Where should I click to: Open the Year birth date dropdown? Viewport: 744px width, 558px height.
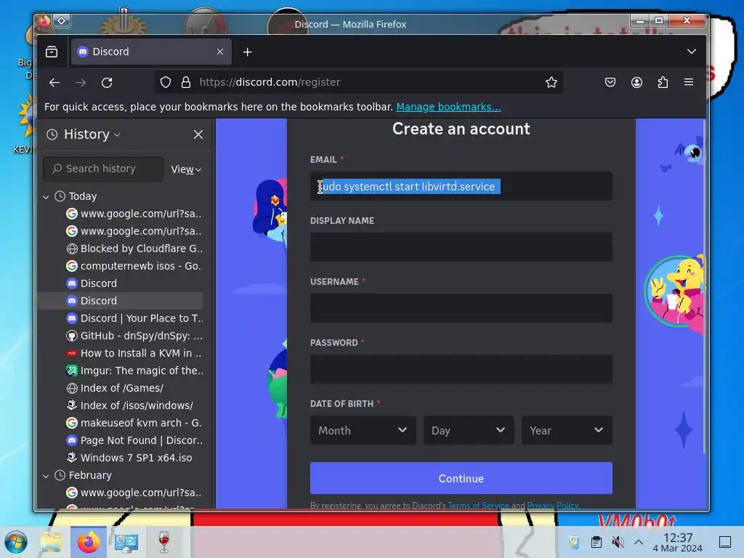(x=567, y=430)
